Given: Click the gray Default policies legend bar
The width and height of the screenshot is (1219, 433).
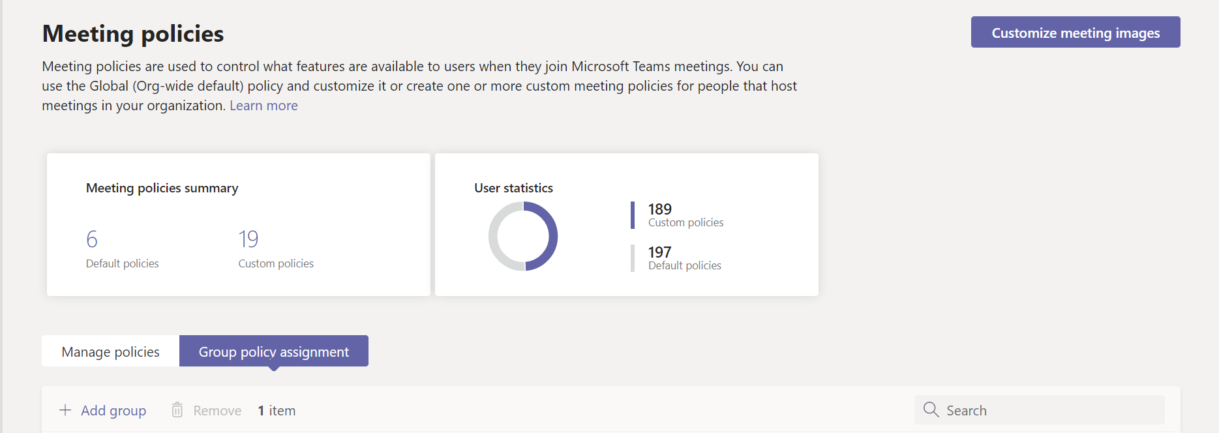Looking at the screenshot, I should (x=633, y=258).
